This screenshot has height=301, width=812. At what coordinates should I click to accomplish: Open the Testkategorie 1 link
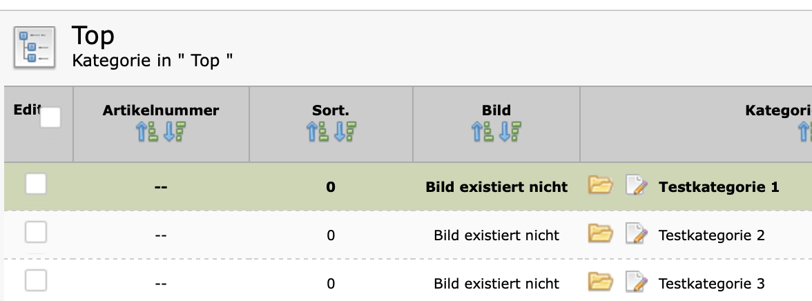point(719,186)
